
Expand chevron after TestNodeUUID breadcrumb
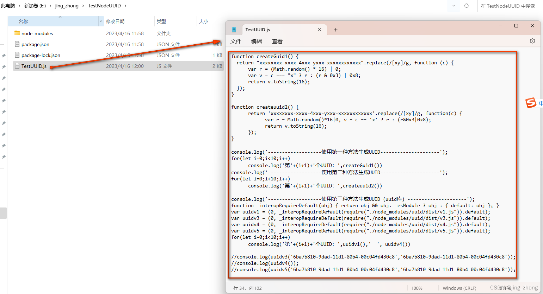(125, 6)
